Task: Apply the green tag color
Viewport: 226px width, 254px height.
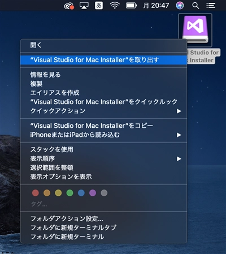Action: 69,193
